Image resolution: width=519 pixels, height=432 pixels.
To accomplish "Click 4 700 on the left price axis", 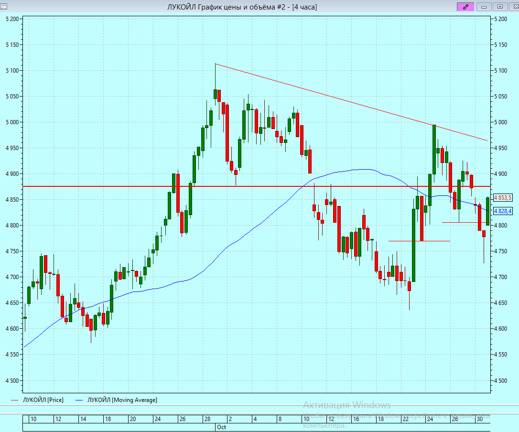I will coord(12,277).
